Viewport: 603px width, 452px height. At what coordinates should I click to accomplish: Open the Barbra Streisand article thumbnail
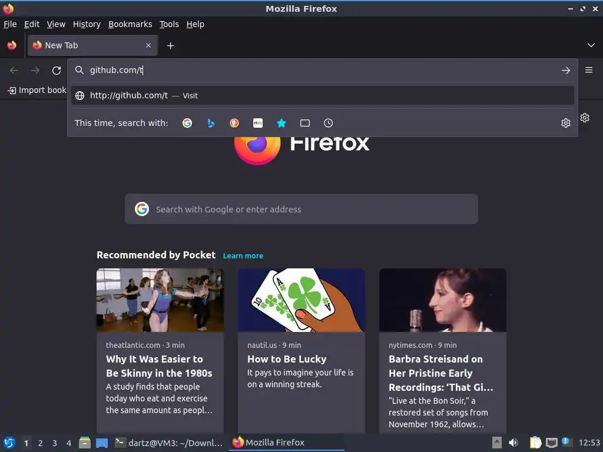[443, 300]
